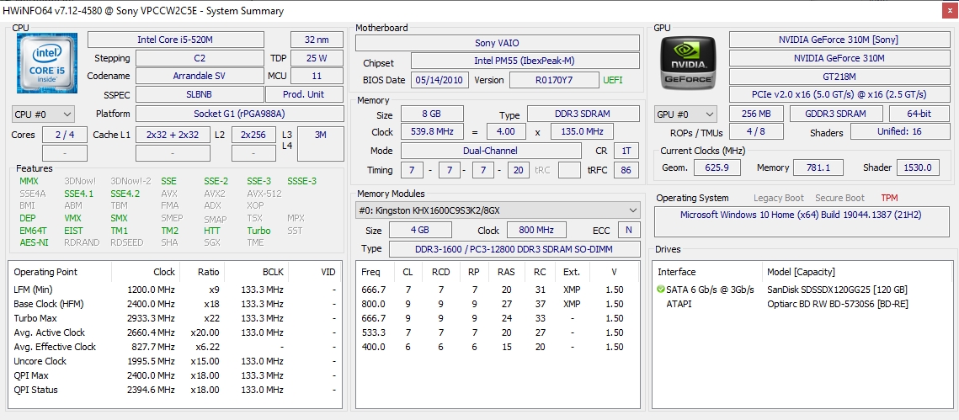Click the BIOS Version R0170Y7 field

[x=554, y=80]
